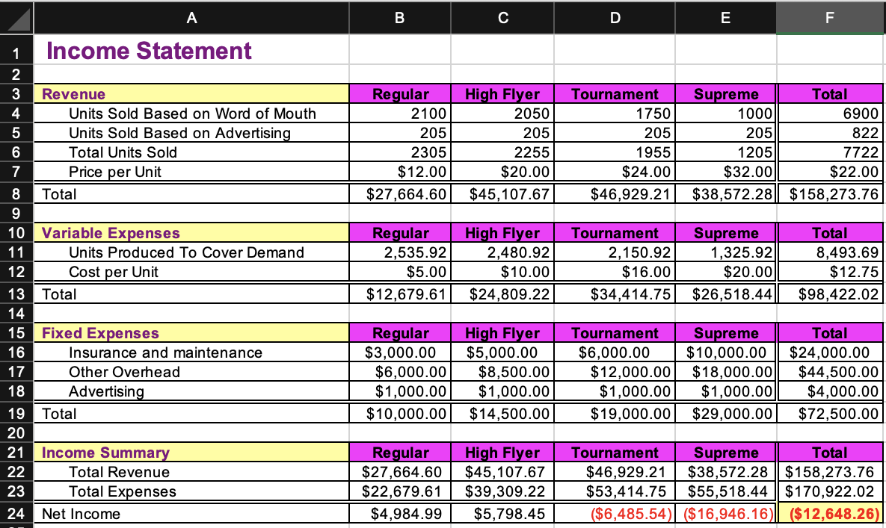Select 'Units Sold Based on Advertising' label
This screenshot has height=528, width=886.
(191, 133)
